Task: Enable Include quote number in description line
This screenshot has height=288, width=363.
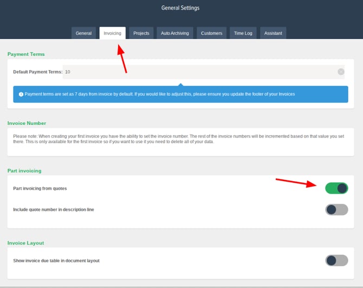Action: (x=336, y=209)
